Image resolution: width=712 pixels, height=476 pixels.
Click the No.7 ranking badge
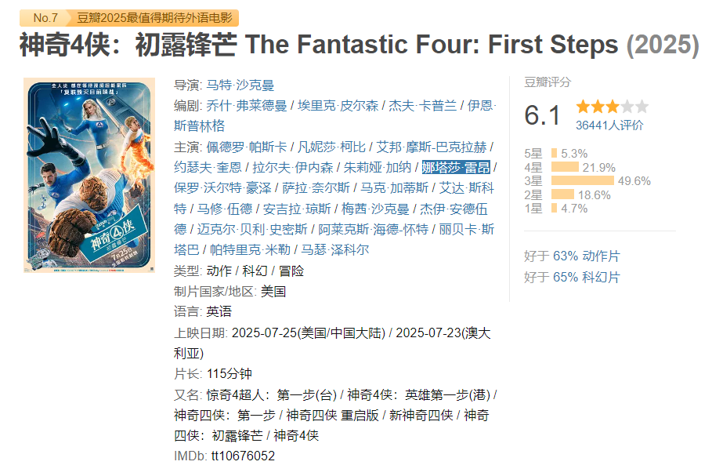45,18
